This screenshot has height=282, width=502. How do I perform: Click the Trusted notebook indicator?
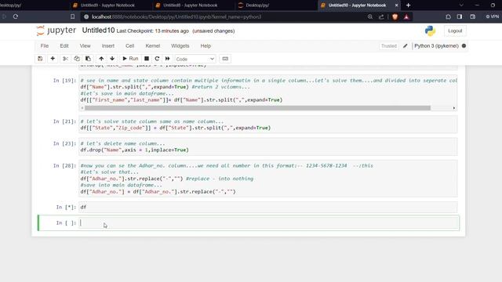coord(389,46)
